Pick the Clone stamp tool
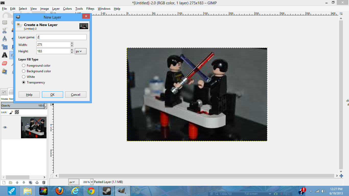 [x=5, y=71]
